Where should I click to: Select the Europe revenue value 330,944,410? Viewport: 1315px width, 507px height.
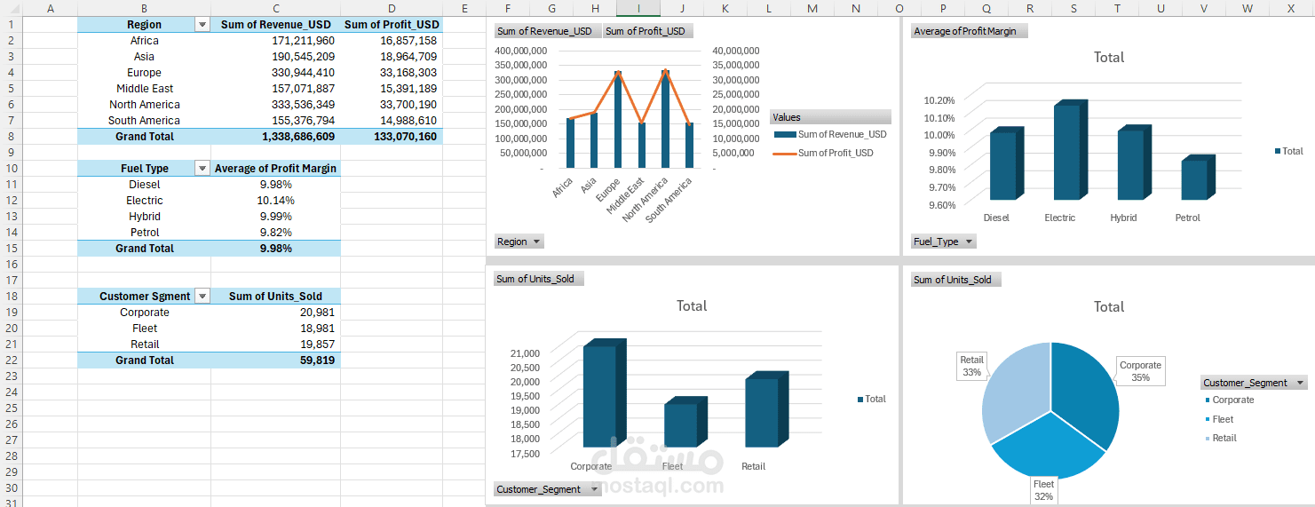276,73
